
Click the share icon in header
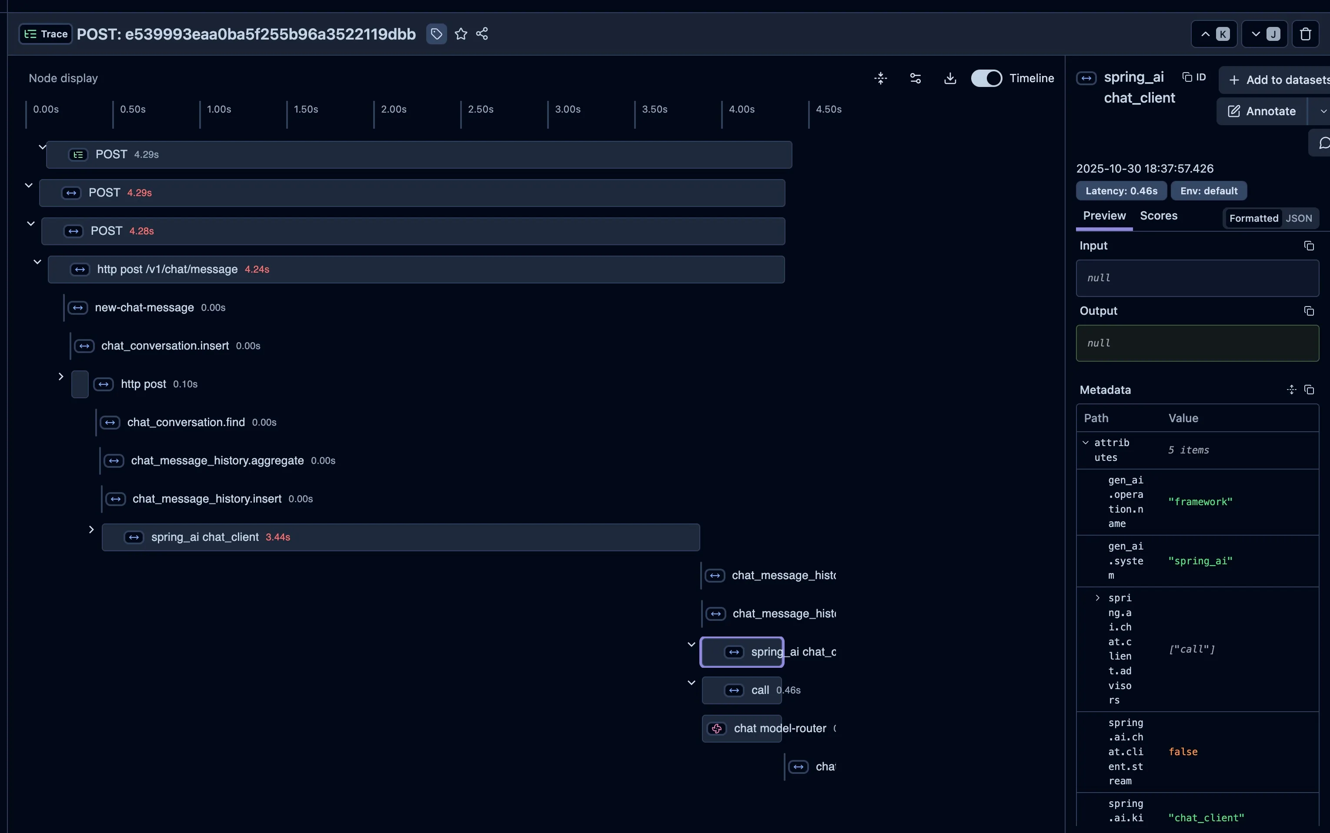click(482, 34)
